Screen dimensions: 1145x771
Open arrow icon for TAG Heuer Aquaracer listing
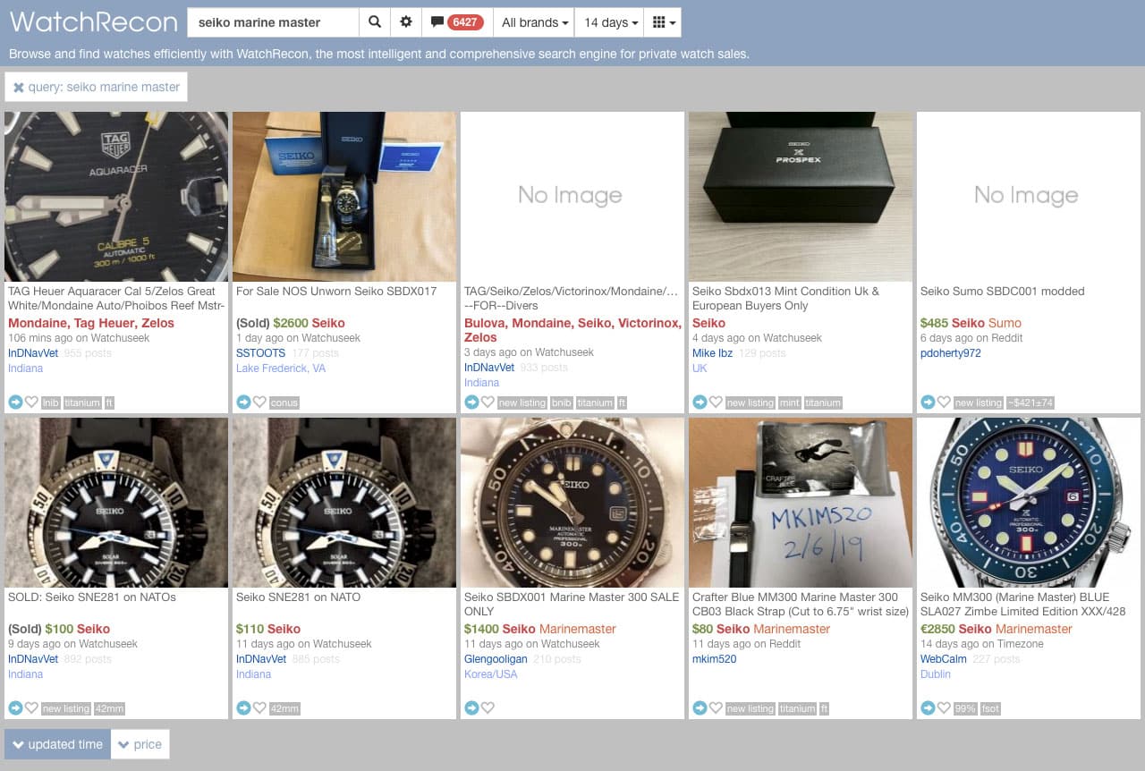coord(15,402)
